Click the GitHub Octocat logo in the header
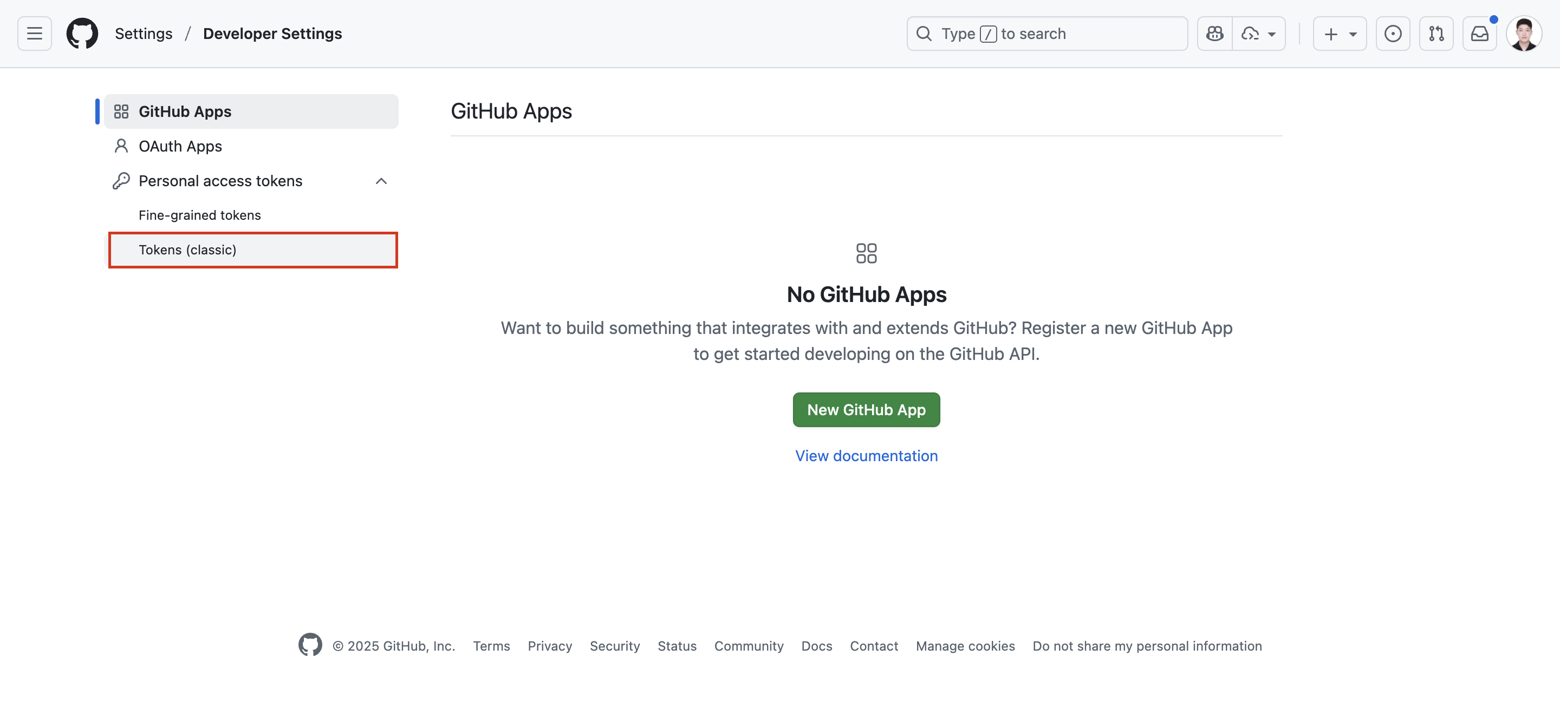 tap(82, 33)
